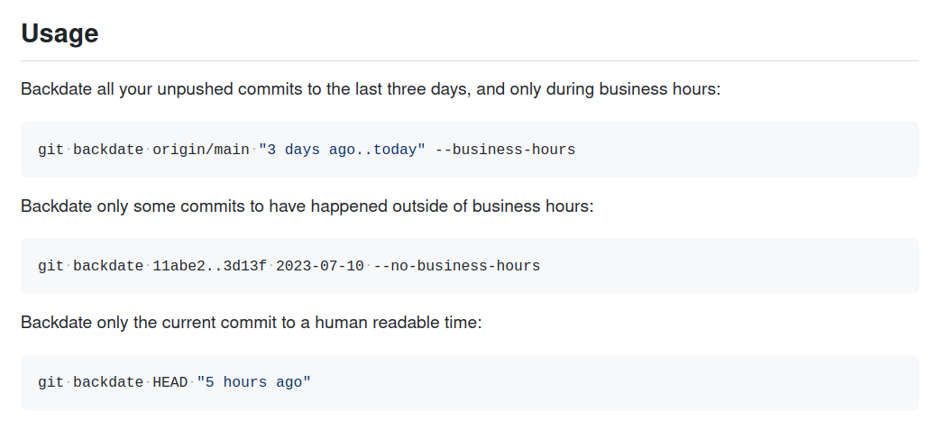
Task: Click the Usage section heading
Action: [x=60, y=34]
